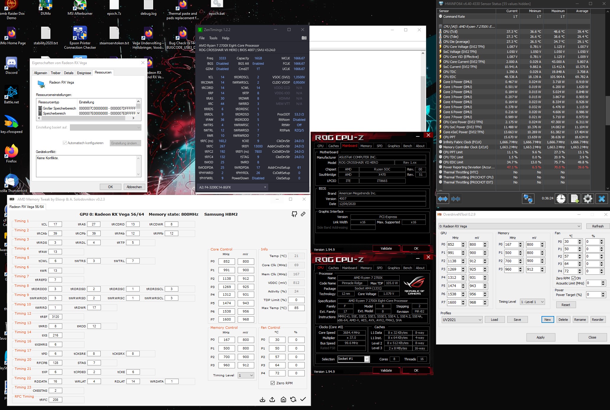Viewport: 610px width, 410px height.
Task: Click Validate in the upper CPU-Z window
Action: (x=386, y=248)
